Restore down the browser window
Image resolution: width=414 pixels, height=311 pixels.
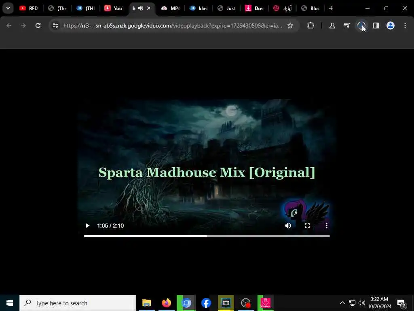tap(386, 8)
